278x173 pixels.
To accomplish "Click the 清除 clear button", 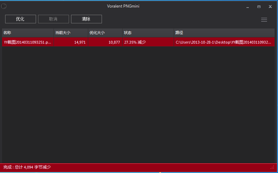I will pyautogui.click(x=86, y=19).
